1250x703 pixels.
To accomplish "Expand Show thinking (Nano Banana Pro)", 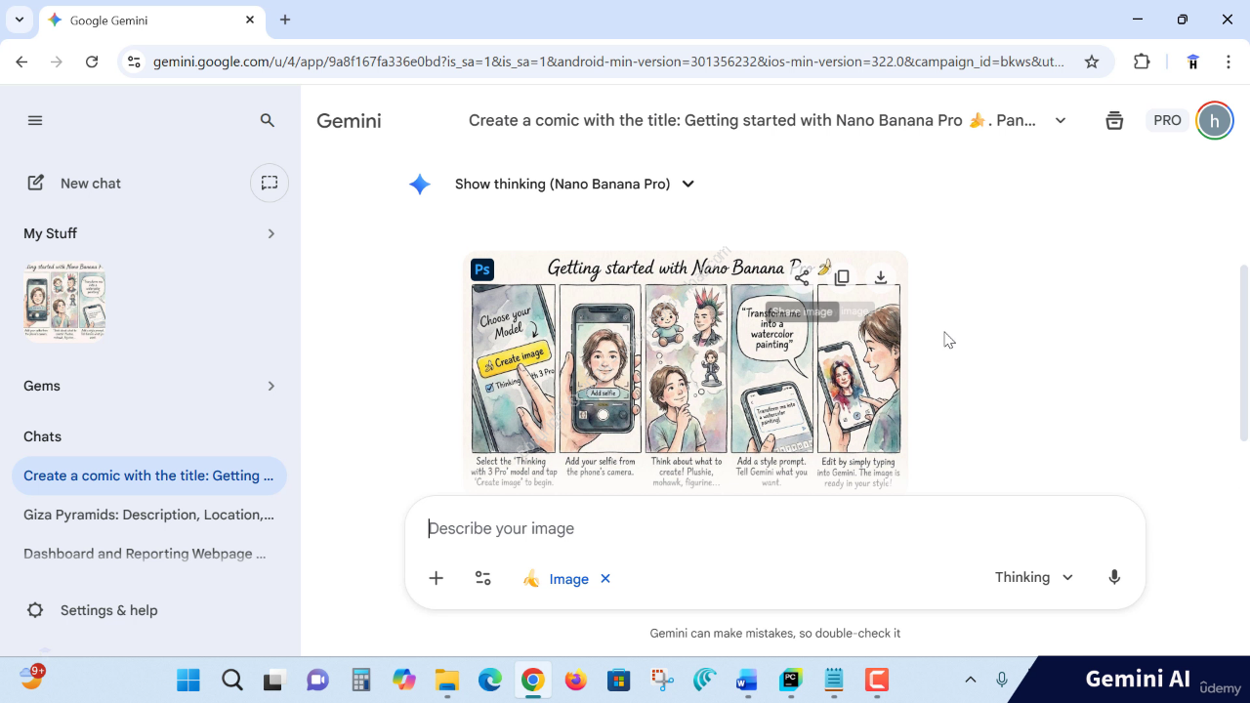I will (x=574, y=184).
